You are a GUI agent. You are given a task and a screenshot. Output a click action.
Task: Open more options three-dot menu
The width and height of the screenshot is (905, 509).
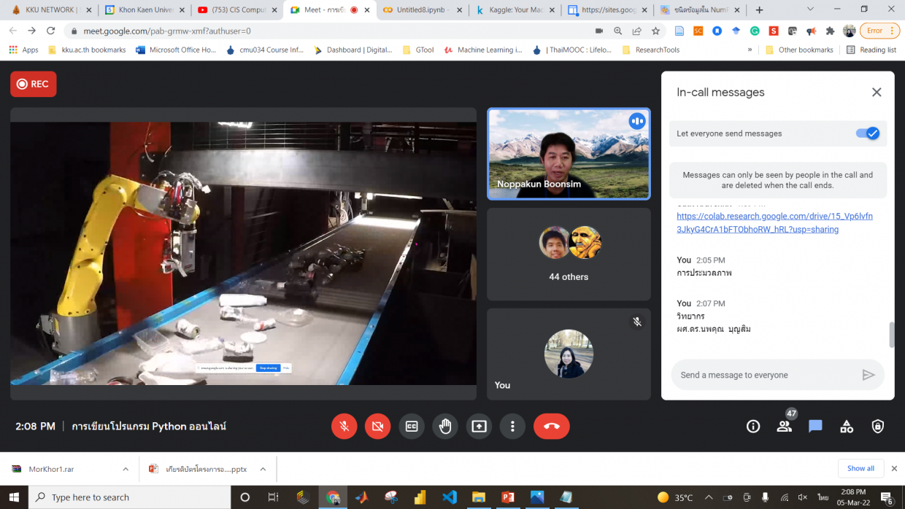coord(512,427)
